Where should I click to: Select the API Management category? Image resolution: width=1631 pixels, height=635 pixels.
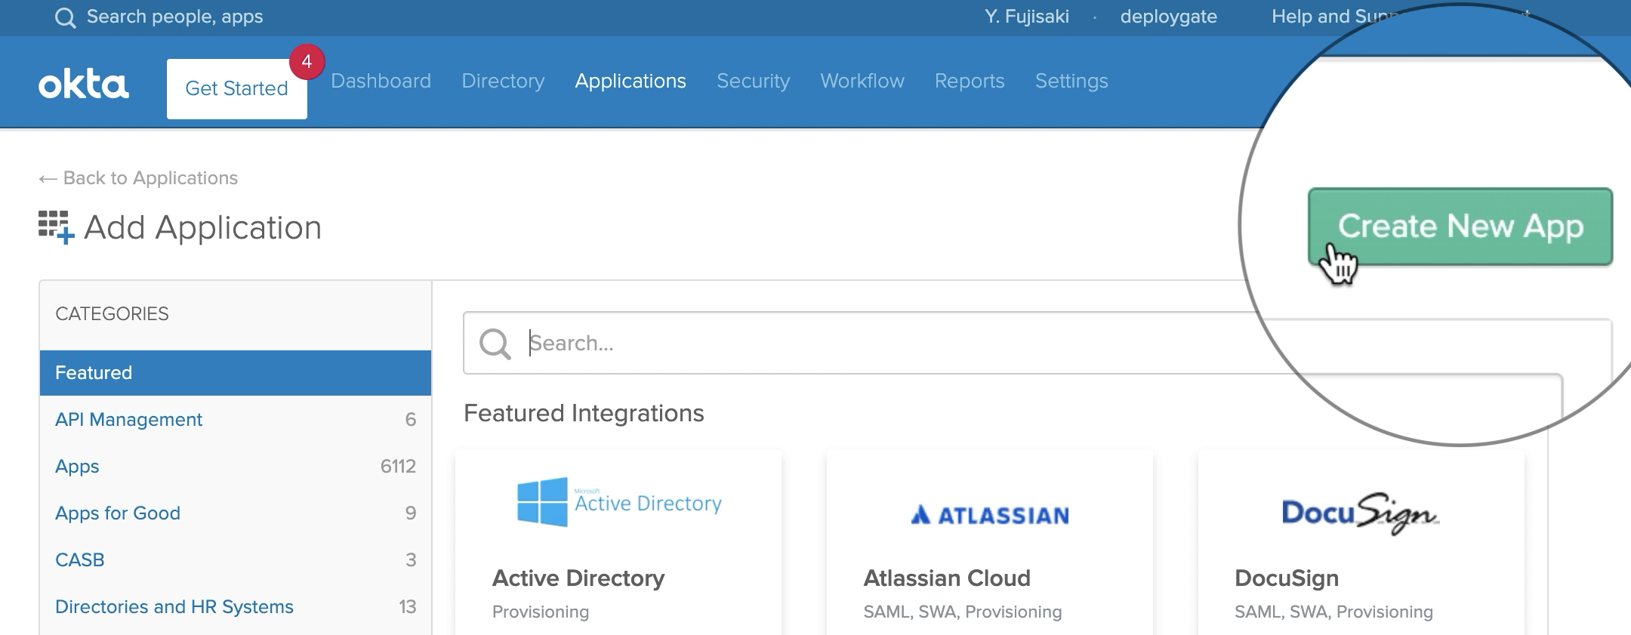click(x=236, y=420)
